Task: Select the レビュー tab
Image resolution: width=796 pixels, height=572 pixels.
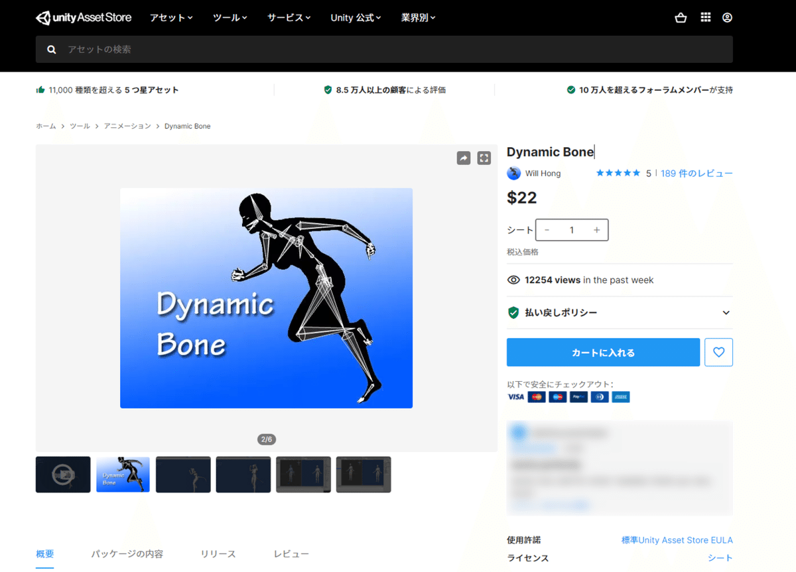Action: [x=291, y=554]
